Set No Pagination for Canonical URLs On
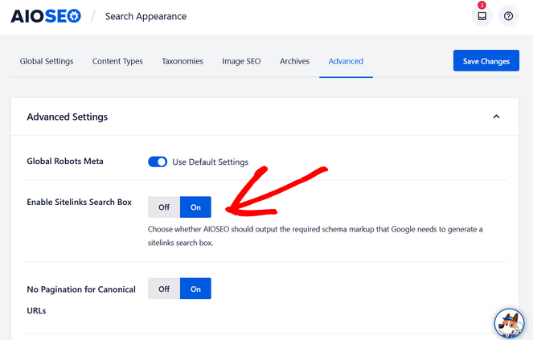 [x=195, y=289]
